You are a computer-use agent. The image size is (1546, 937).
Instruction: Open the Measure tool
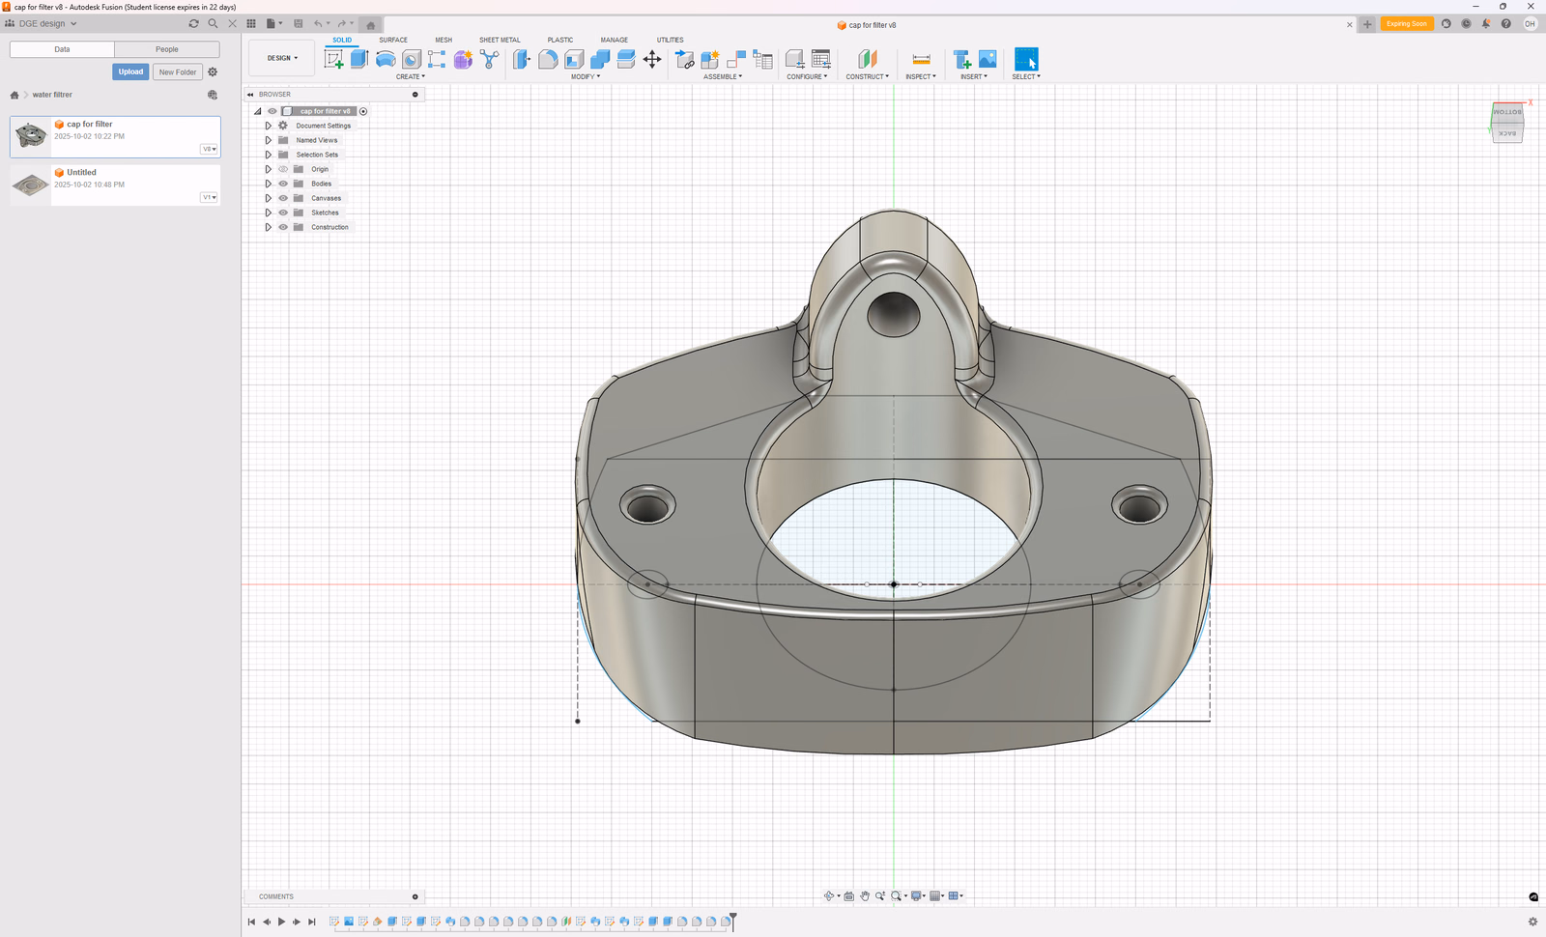pyautogui.click(x=921, y=60)
